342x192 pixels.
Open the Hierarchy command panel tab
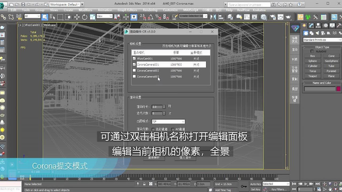(318, 26)
